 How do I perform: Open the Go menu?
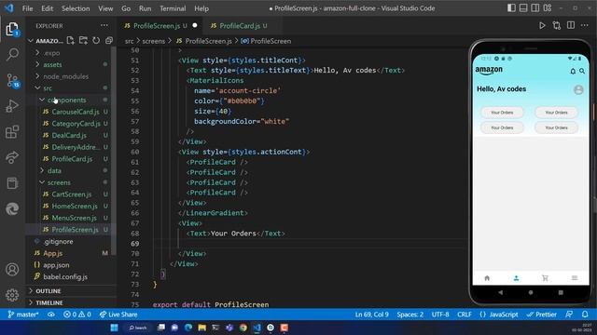click(x=126, y=8)
